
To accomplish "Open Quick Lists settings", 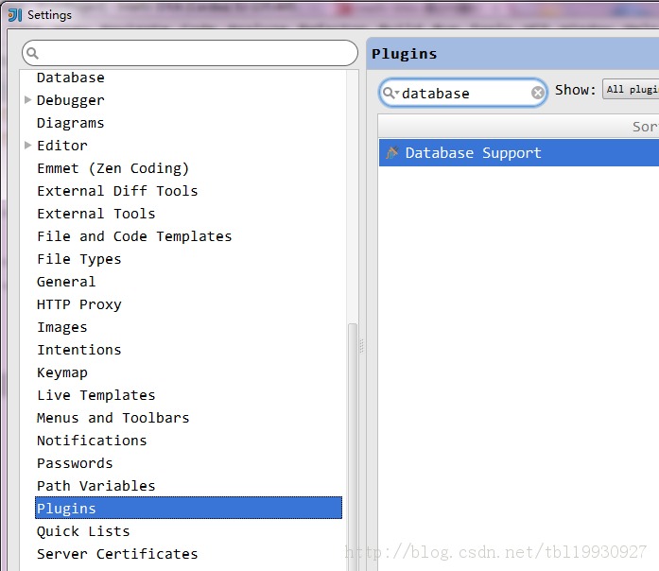I will click(x=83, y=531).
